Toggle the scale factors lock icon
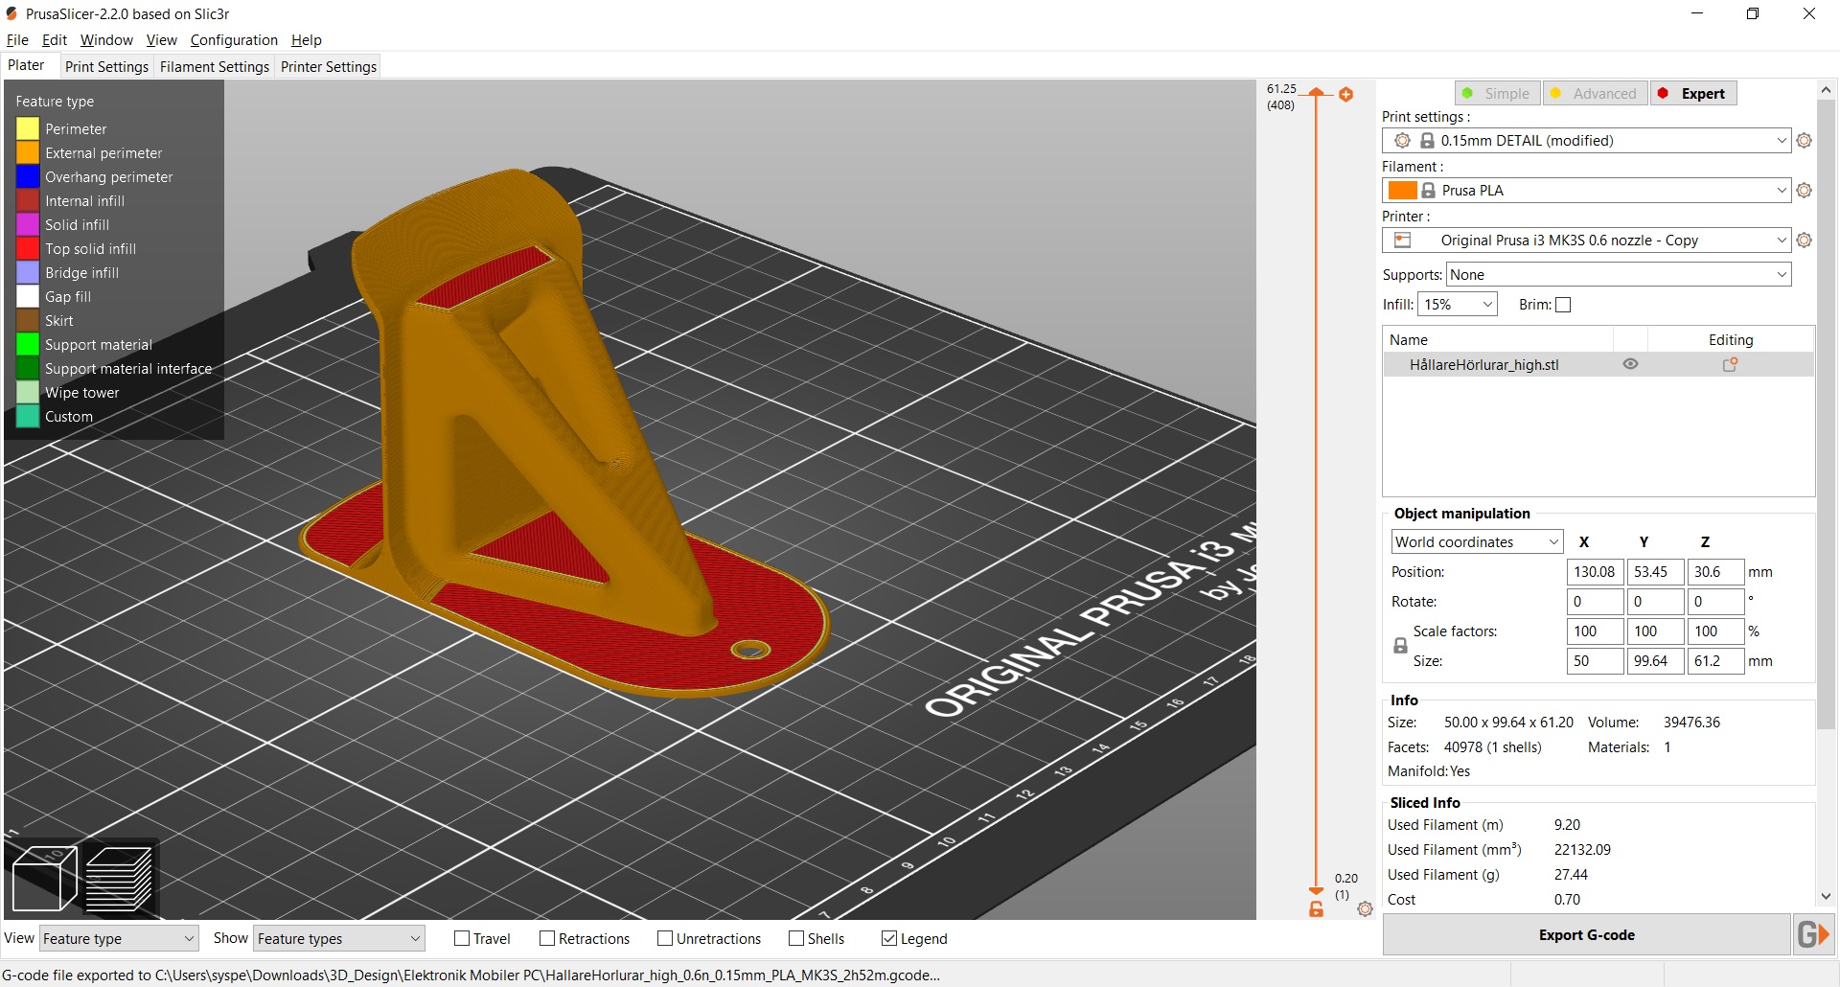The height and width of the screenshot is (987, 1840). pyautogui.click(x=1400, y=646)
